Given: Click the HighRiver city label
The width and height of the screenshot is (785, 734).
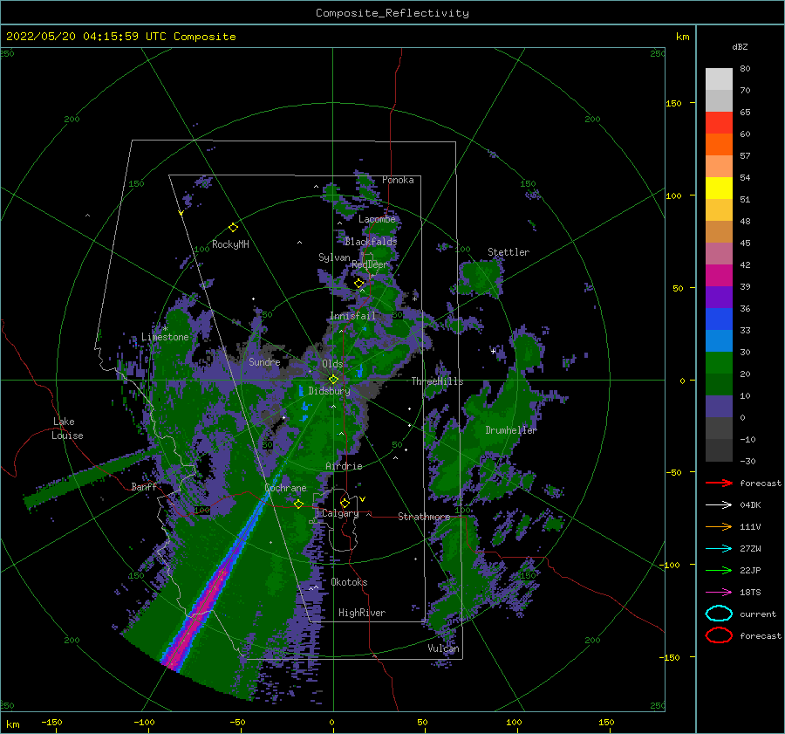Looking at the screenshot, I should pos(362,613).
